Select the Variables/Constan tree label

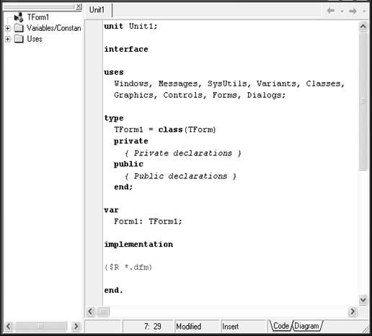(x=54, y=28)
